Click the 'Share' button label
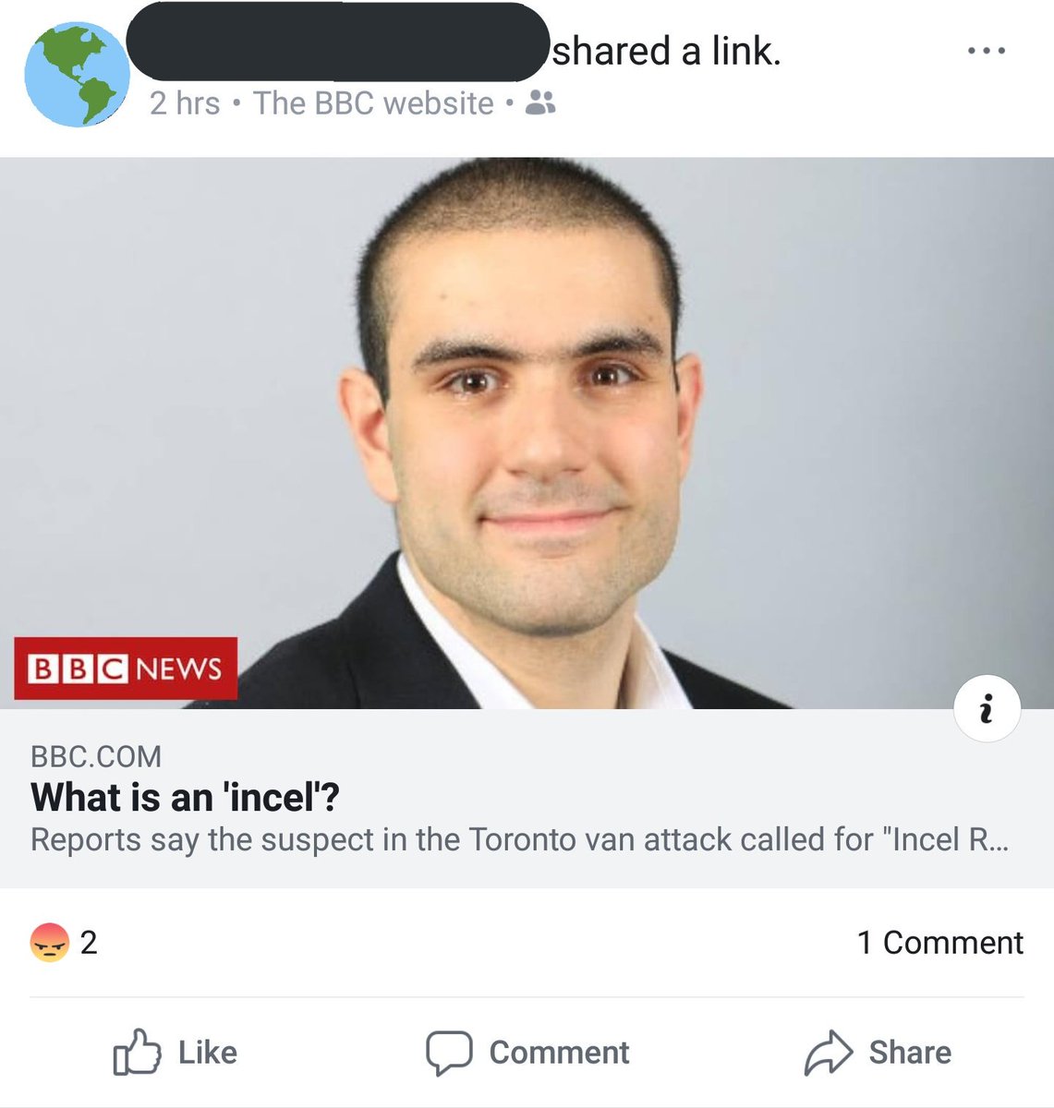This screenshot has width=1054, height=1108. tap(910, 1053)
